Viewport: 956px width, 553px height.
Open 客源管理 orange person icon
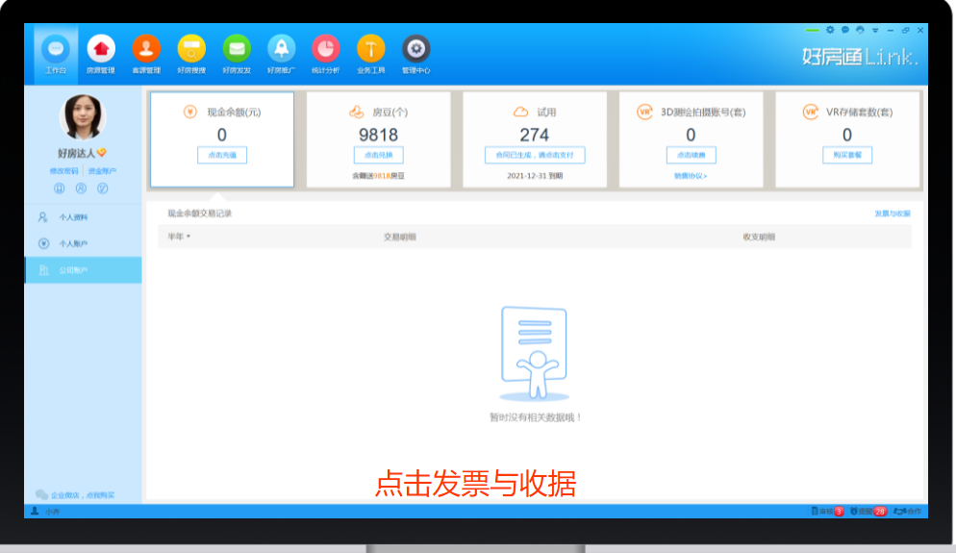(146, 48)
